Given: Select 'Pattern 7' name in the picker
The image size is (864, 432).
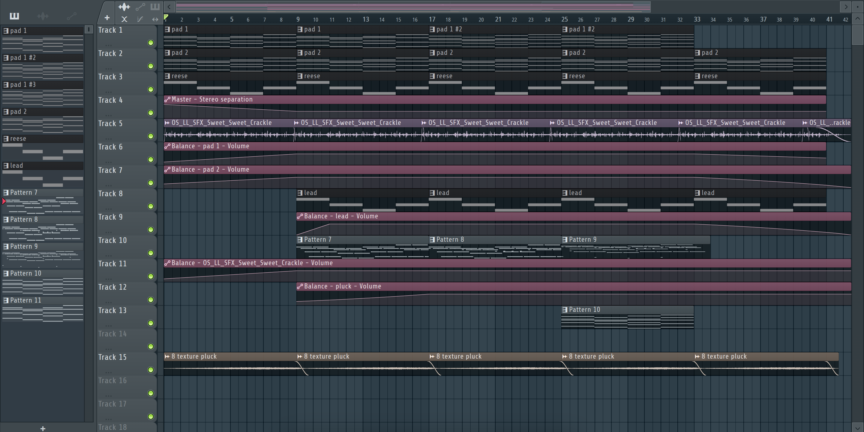Looking at the screenshot, I should [x=24, y=193].
